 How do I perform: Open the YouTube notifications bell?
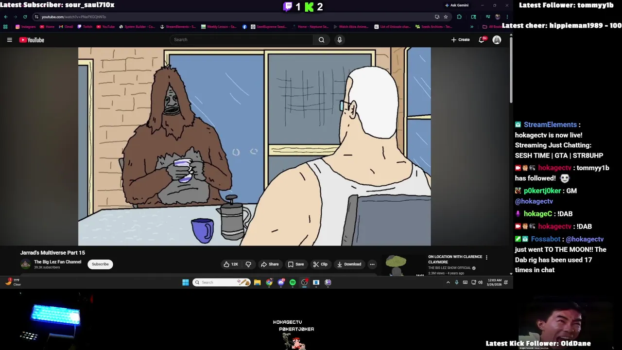click(x=482, y=40)
